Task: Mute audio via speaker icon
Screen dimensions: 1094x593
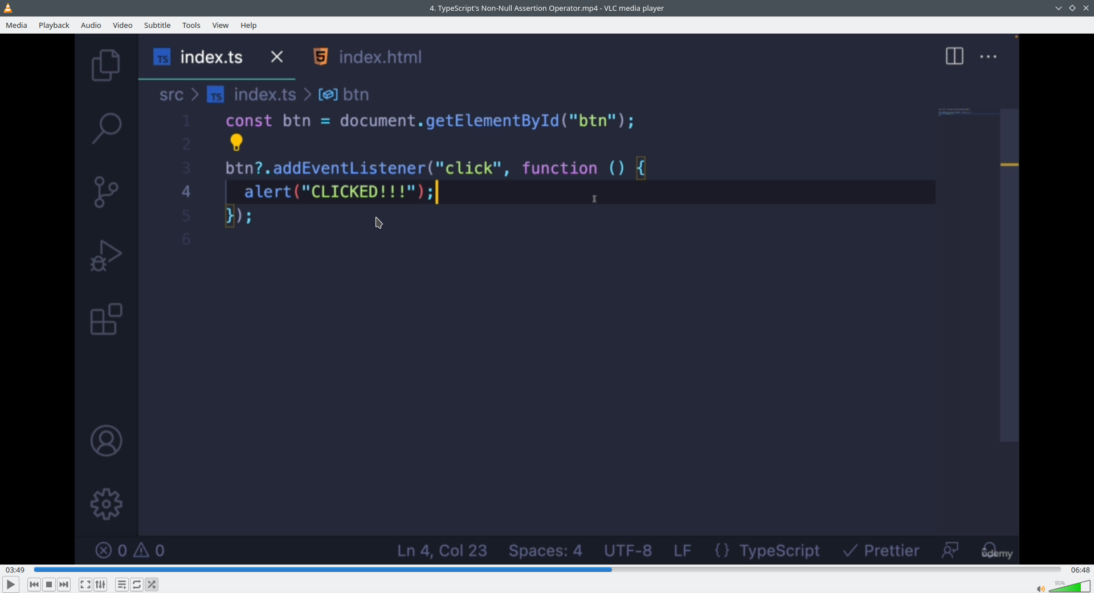Action: click(x=1040, y=588)
